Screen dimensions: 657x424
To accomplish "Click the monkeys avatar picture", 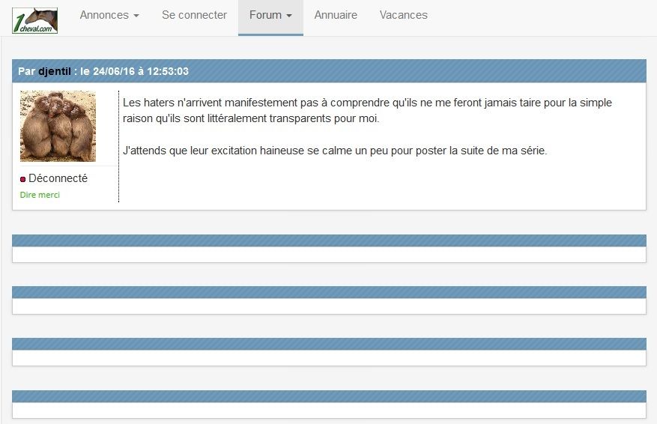I will click(58, 126).
